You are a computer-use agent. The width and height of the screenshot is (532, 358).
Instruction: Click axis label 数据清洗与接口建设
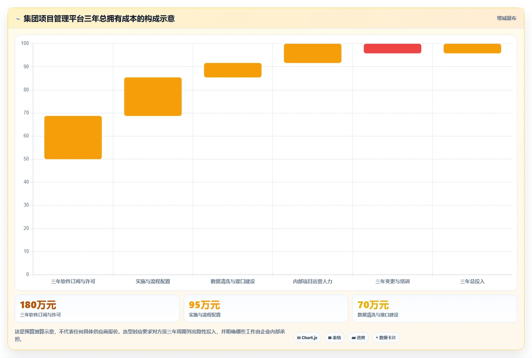pyautogui.click(x=233, y=281)
